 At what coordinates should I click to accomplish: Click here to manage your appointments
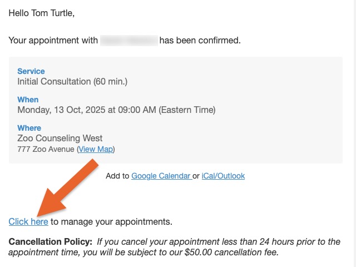pyautogui.click(x=28, y=221)
